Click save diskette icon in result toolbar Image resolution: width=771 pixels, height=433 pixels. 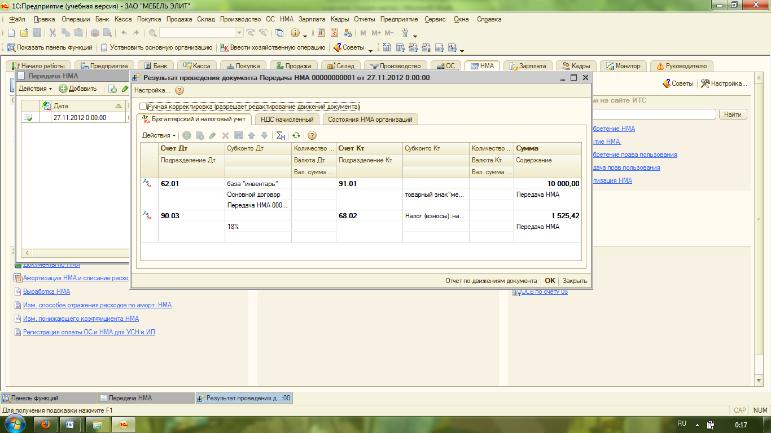click(238, 135)
